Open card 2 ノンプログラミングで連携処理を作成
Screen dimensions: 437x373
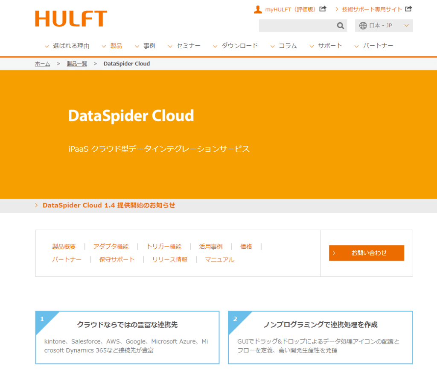point(320,338)
